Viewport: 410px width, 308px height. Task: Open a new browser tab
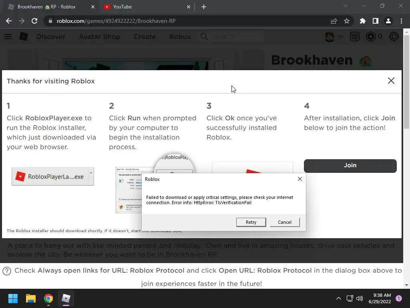click(x=204, y=7)
